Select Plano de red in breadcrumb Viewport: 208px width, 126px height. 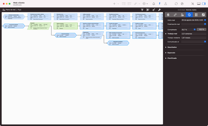pos(9,10)
